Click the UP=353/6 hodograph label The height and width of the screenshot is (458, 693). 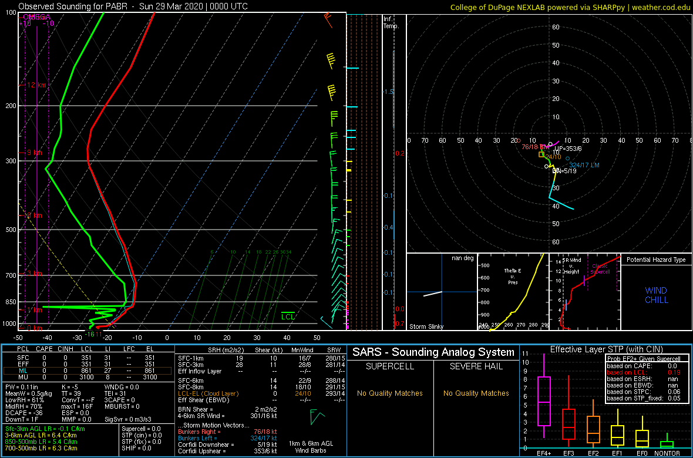click(567, 149)
